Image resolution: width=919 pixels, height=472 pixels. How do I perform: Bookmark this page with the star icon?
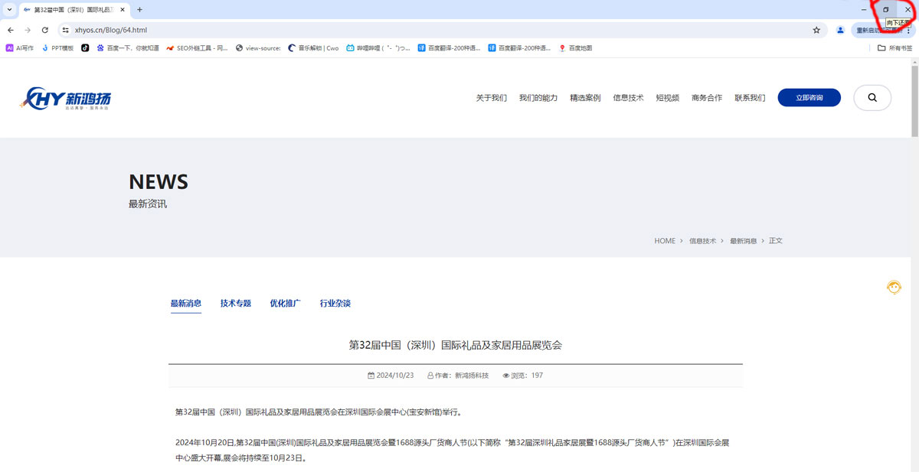point(816,30)
